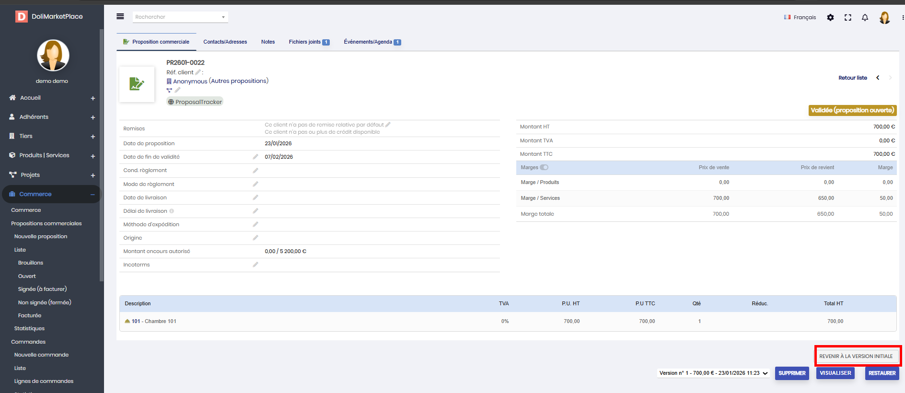Open notifications bell
The height and width of the screenshot is (393, 905).
[865, 17]
